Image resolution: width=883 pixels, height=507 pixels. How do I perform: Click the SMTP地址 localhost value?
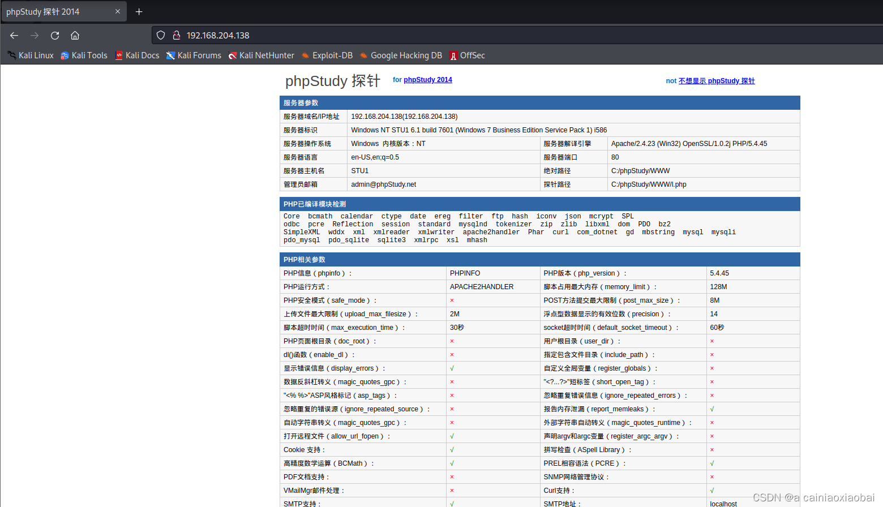pos(723,504)
